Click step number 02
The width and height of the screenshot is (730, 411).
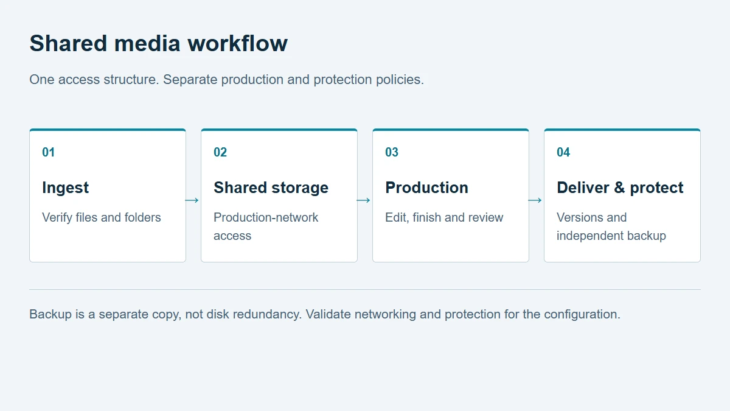point(220,152)
